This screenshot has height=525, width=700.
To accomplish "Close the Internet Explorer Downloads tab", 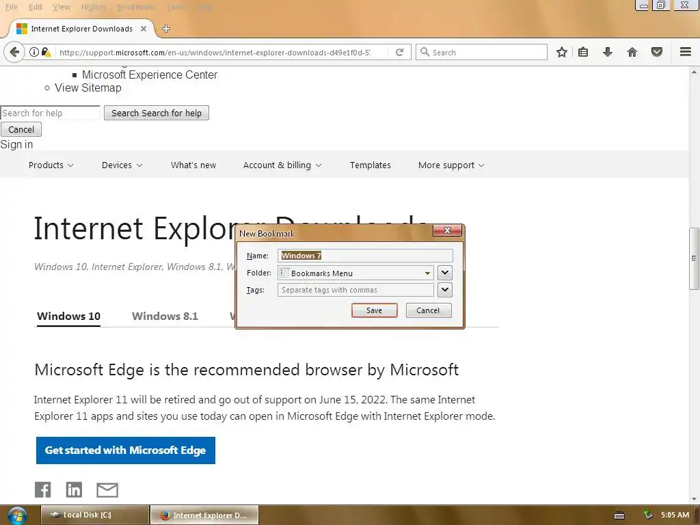I will coord(144,29).
